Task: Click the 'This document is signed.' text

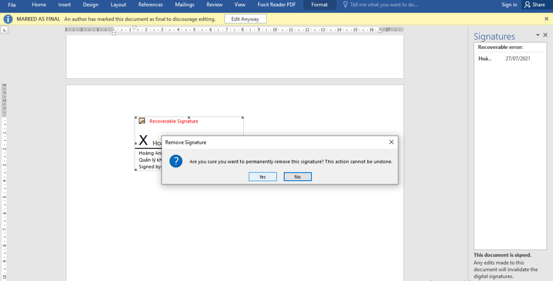Action: point(503,255)
